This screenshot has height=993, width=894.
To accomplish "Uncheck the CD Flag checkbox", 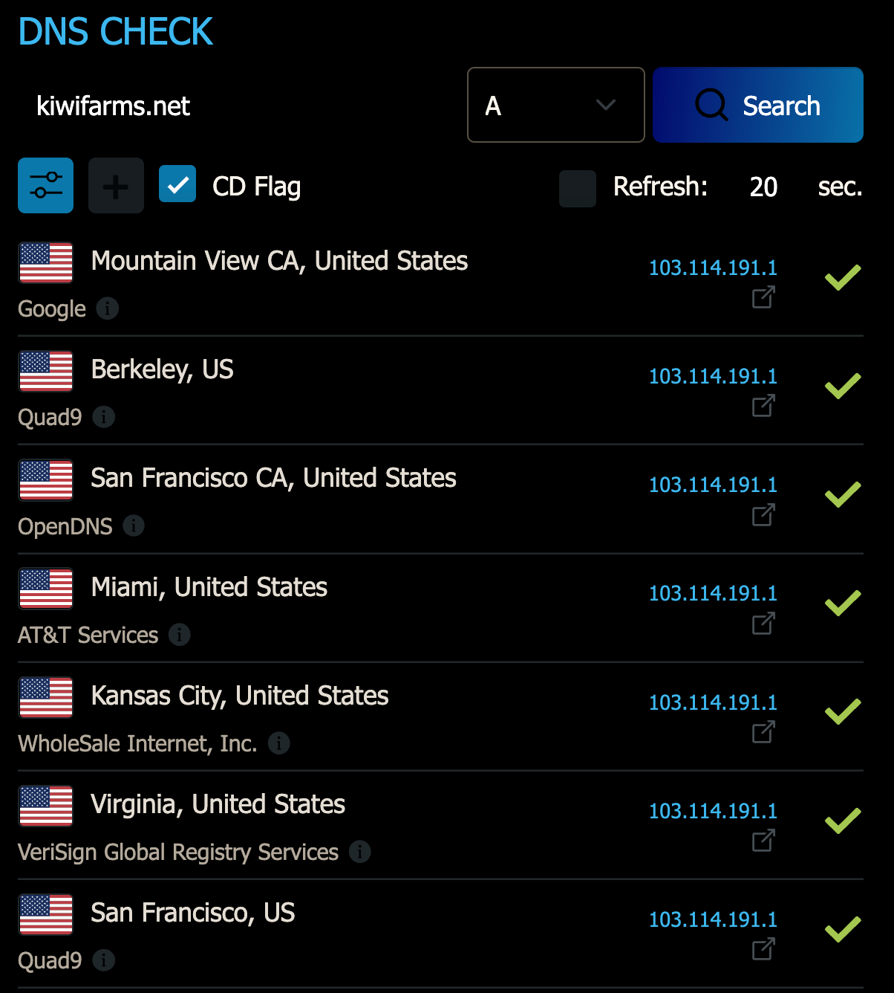I will (x=177, y=184).
